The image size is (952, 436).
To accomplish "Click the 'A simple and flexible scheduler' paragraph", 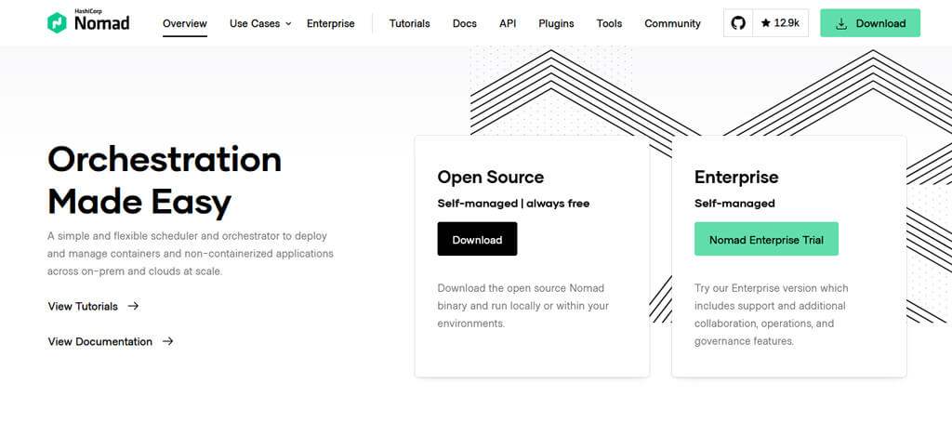I will click(190, 253).
